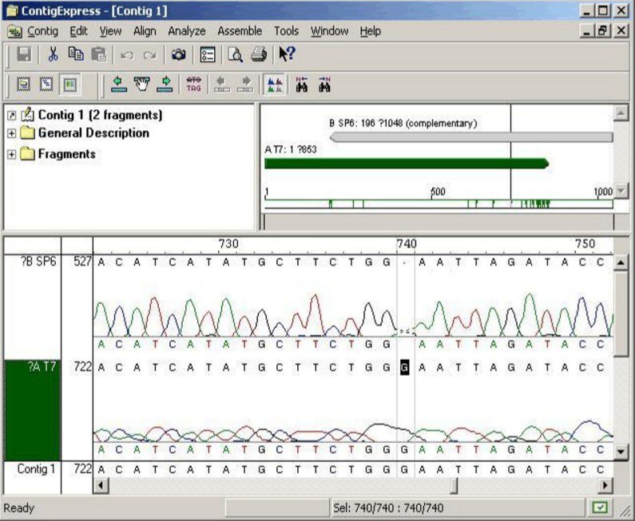The width and height of the screenshot is (635, 521).
Task: Open the Tools menu
Action: (x=286, y=31)
